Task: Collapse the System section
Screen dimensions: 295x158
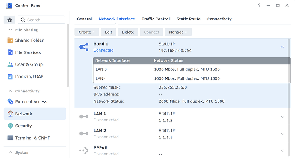Action: tap(10, 152)
